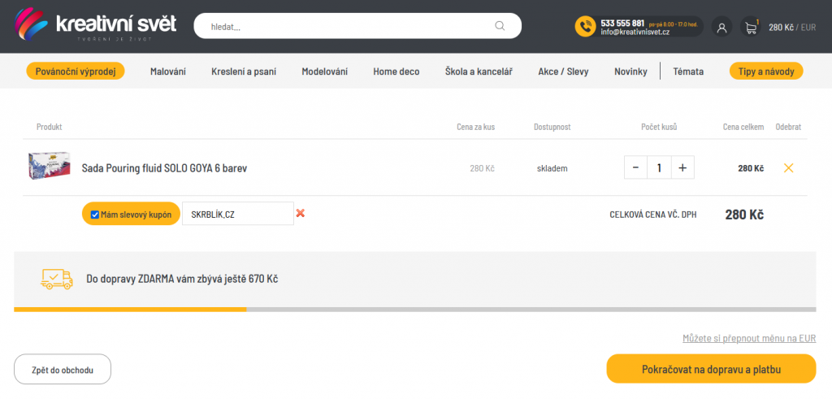
Task: Click Můžete si přepnout měnu na EUR
Action: point(749,339)
